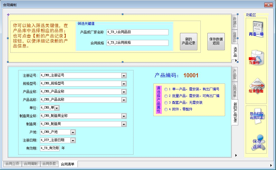Open the 注册日期 date picker dropdown
276x170 pixels.
(72, 140)
